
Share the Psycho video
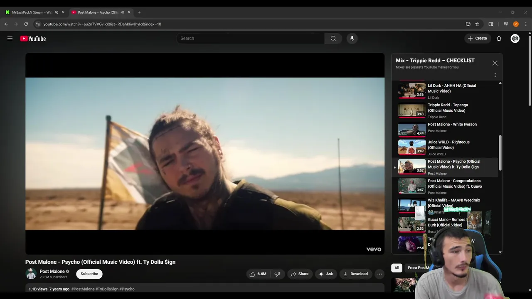300,274
